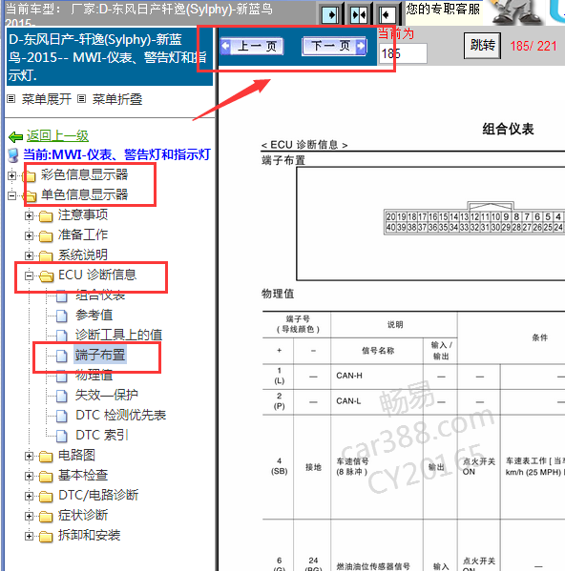Open the 症状诊断 folder label
Viewport: 565px width, 571px height.
pyautogui.click(x=83, y=516)
